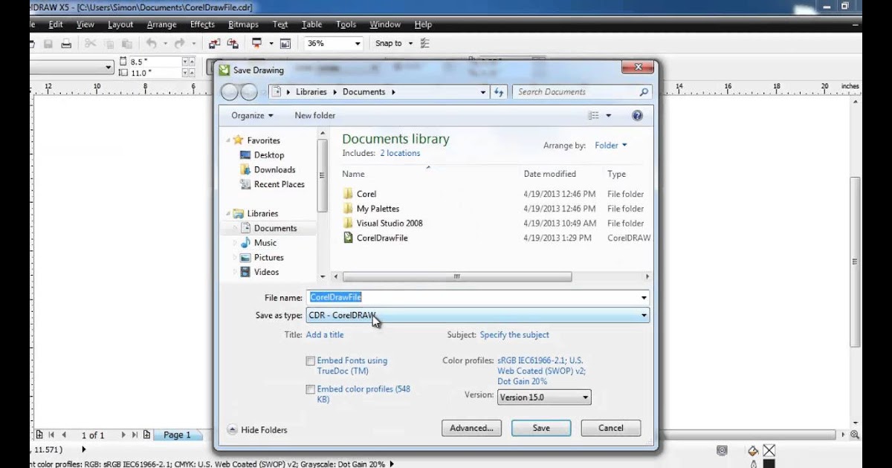The image size is (892, 468).
Task: Open the view options dropdown arrow
Action: pos(609,115)
